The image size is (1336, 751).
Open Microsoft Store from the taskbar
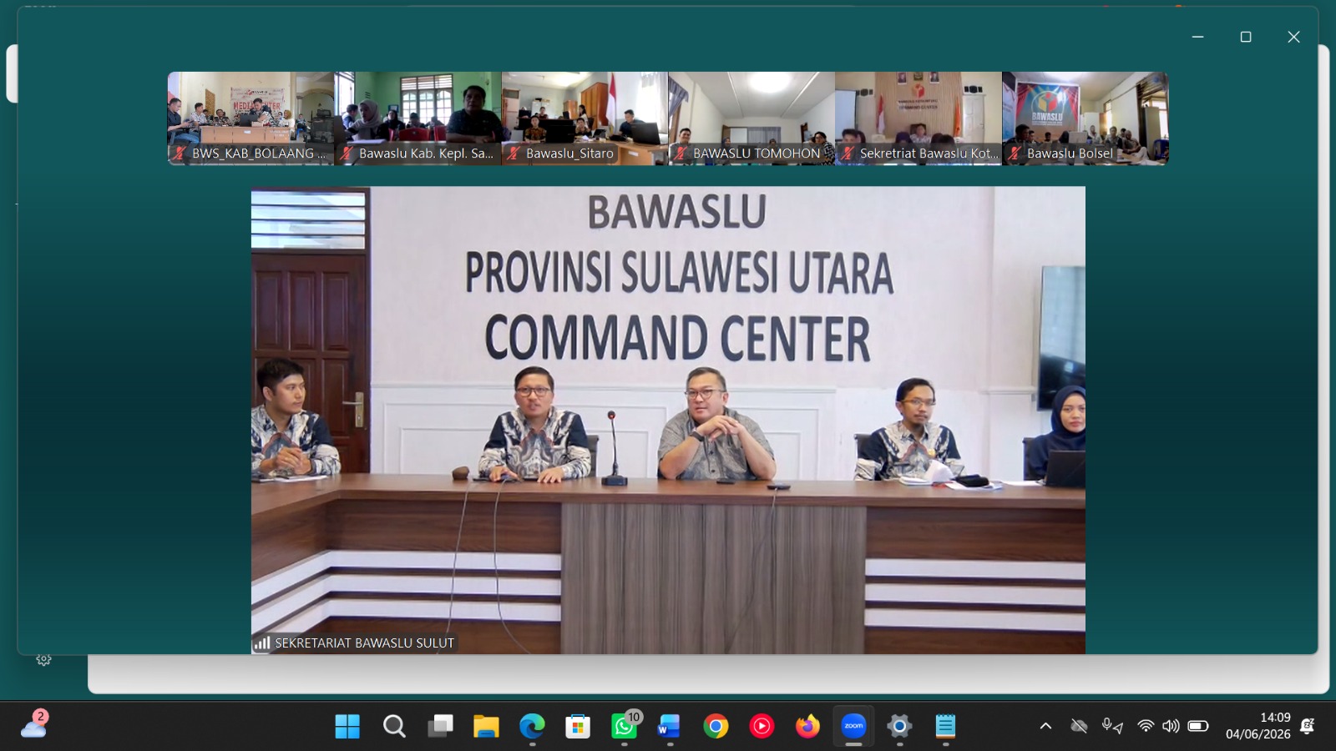point(578,727)
